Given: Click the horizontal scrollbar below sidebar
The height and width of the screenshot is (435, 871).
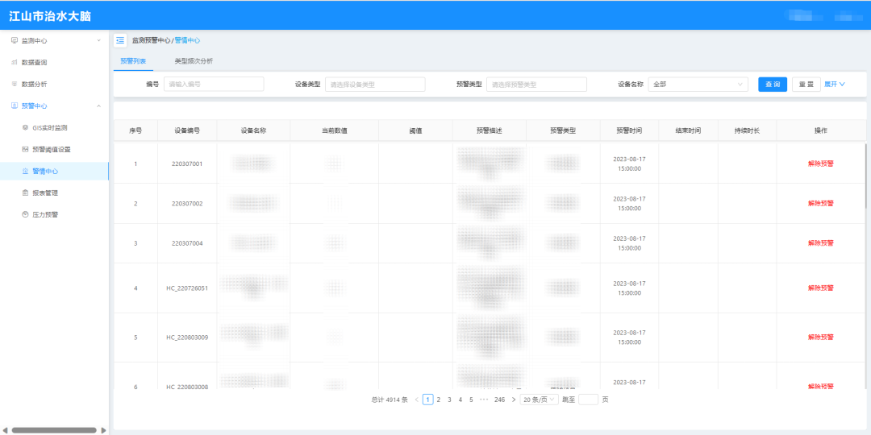Looking at the screenshot, I should [54, 430].
